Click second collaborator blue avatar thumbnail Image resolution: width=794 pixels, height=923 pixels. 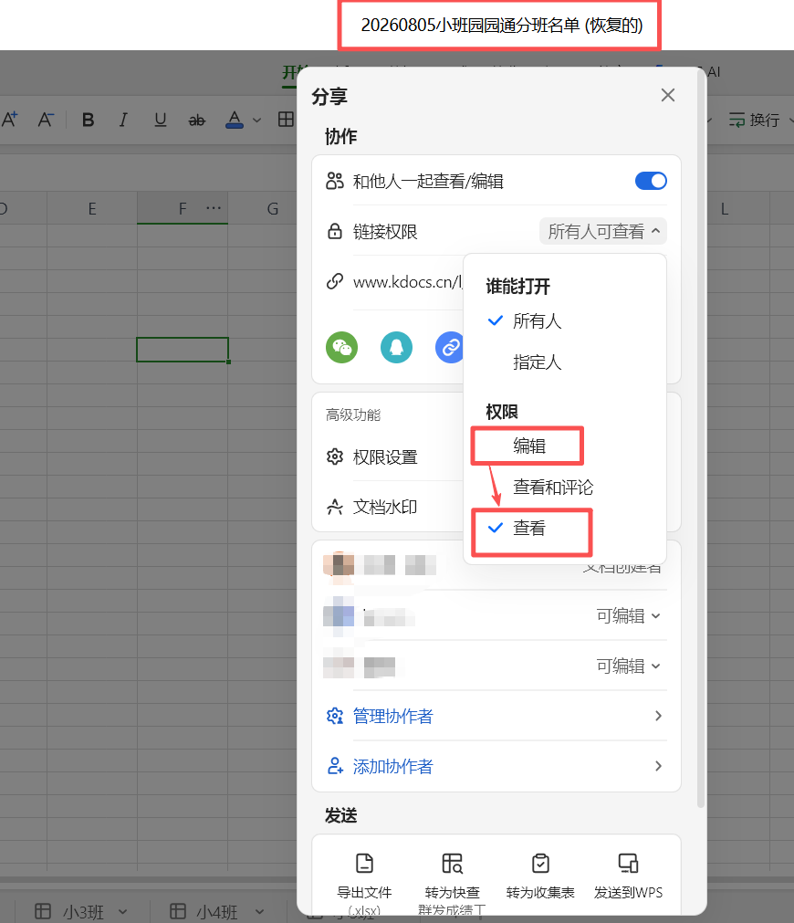[x=339, y=615]
